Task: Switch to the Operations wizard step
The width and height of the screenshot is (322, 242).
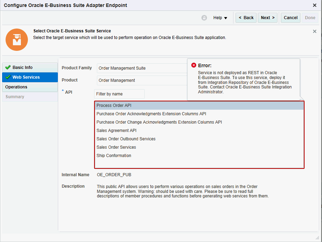Action: (30, 87)
